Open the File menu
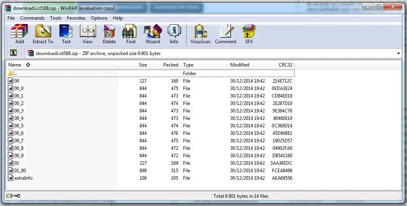This screenshot has width=407, height=206. click(x=11, y=18)
